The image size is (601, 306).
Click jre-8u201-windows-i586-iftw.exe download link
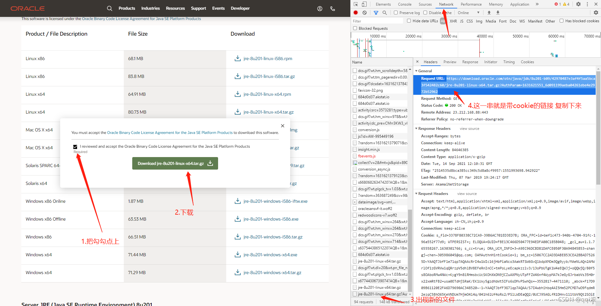coord(275,201)
